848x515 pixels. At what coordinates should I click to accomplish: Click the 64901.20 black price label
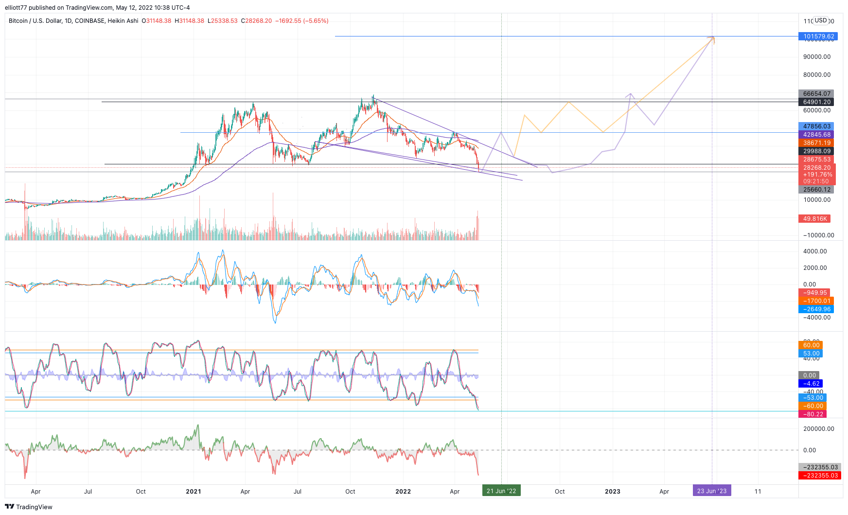816,102
